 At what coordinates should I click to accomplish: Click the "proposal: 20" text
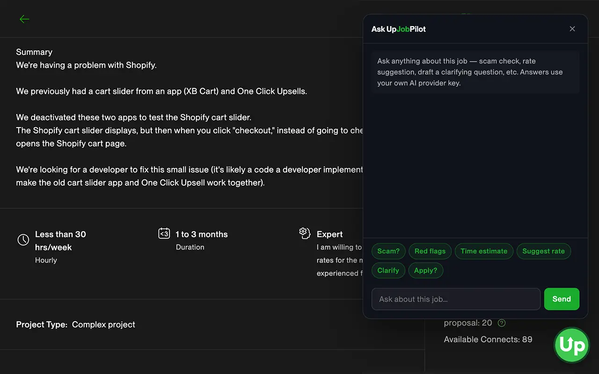(x=468, y=323)
